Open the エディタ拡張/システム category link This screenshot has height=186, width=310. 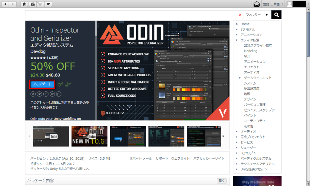coord(52,45)
